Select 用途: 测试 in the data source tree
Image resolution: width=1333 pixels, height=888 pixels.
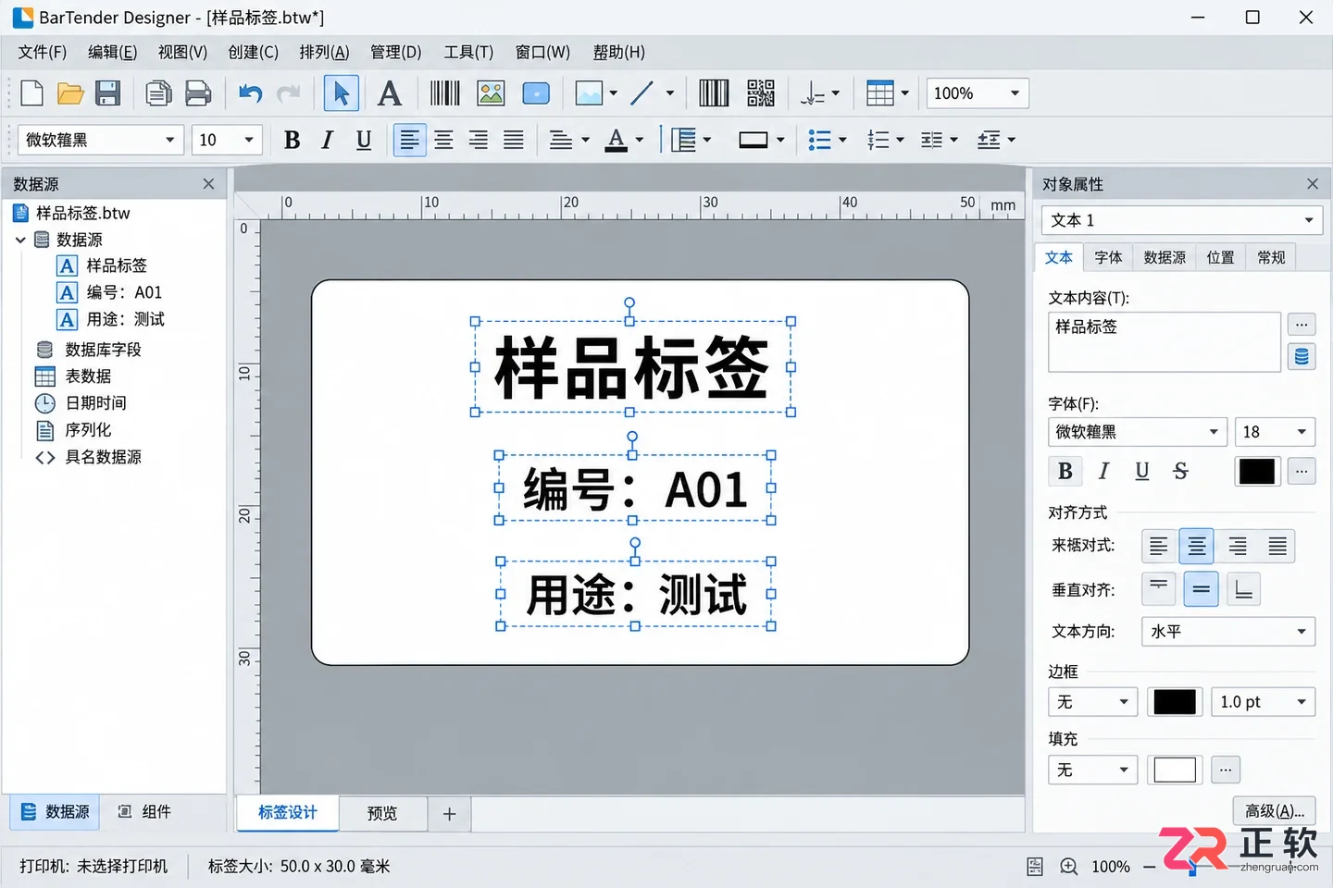point(111,319)
